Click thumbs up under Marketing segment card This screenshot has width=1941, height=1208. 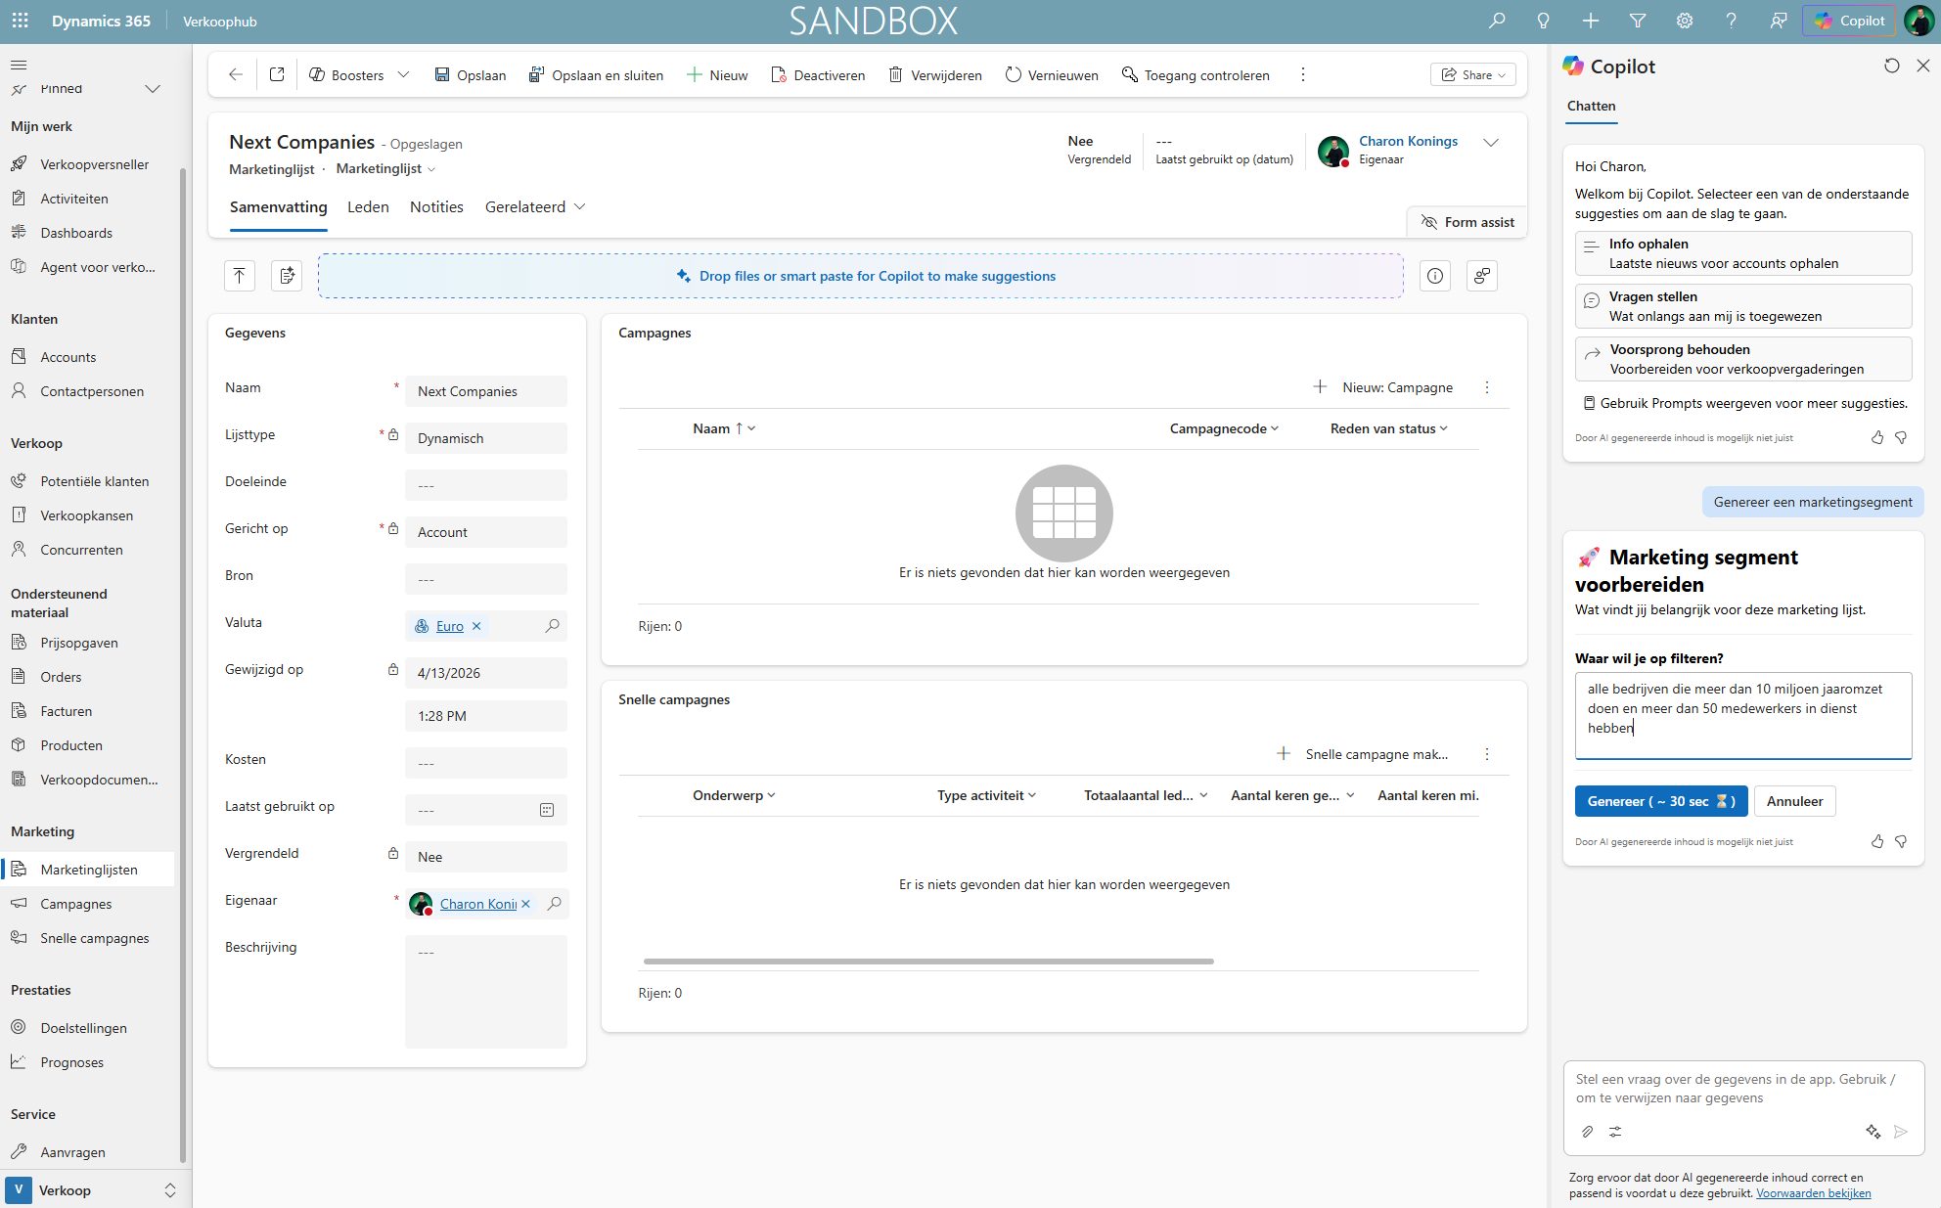click(1876, 841)
